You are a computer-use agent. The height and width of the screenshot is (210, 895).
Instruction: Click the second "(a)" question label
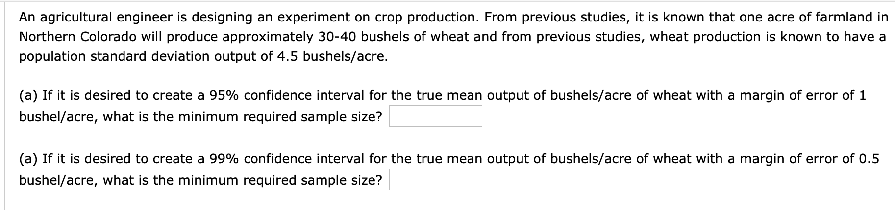tap(29, 159)
